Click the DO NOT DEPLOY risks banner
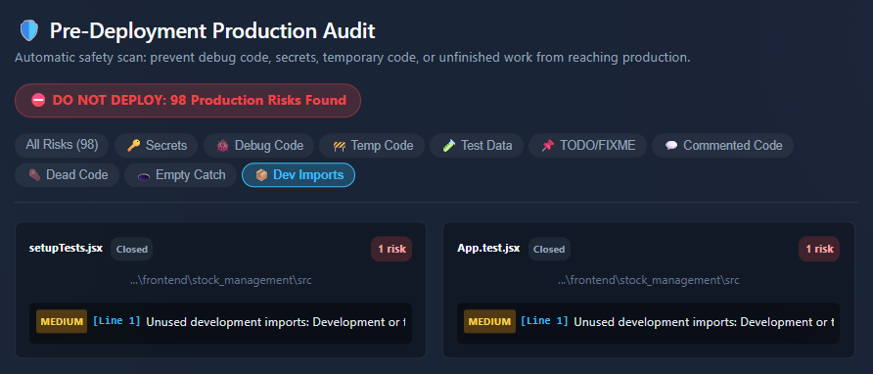Image resolution: width=873 pixels, height=374 pixels. tap(188, 100)
